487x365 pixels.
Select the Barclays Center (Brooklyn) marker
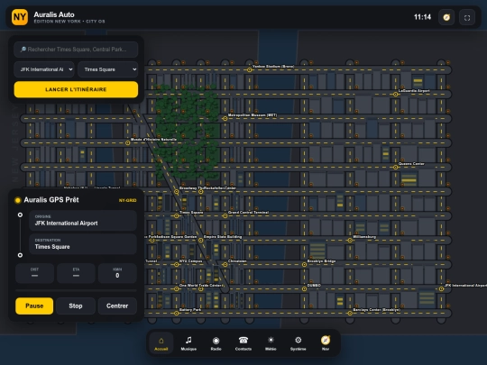click(350, 313)
